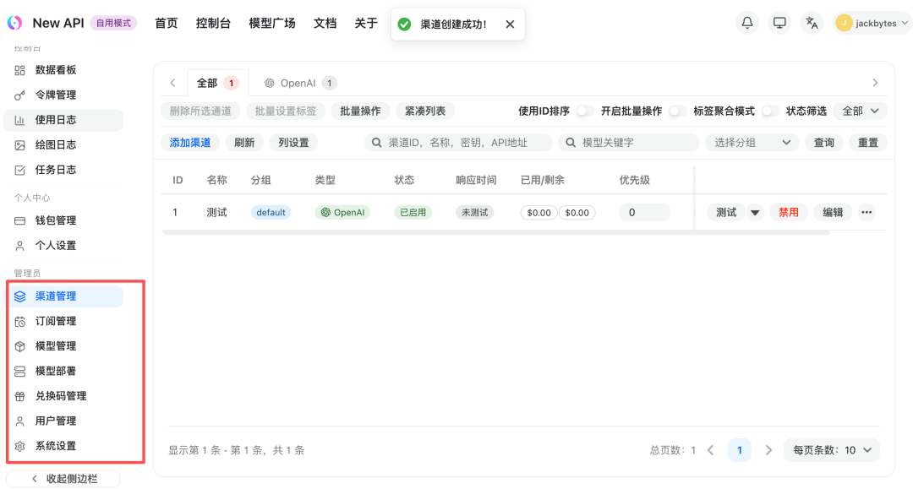Viewport: 913px width, 489px height.
Task: Open 文档 in the top navigation
Action: click(325, 24)
